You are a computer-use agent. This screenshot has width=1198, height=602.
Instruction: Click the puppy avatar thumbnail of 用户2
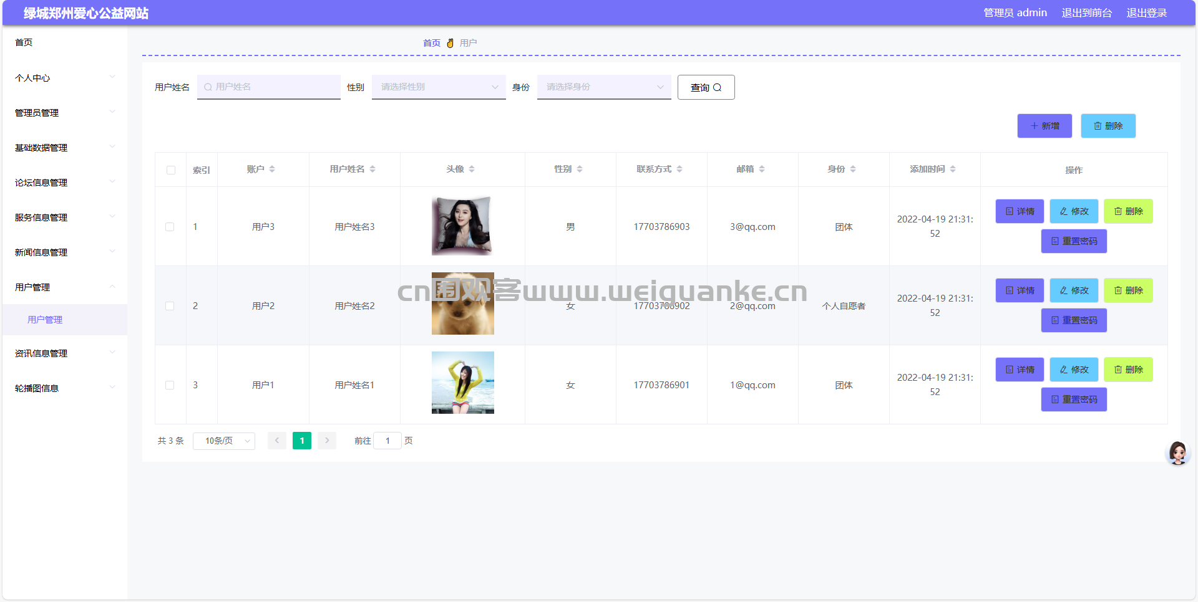click(463, 303)
